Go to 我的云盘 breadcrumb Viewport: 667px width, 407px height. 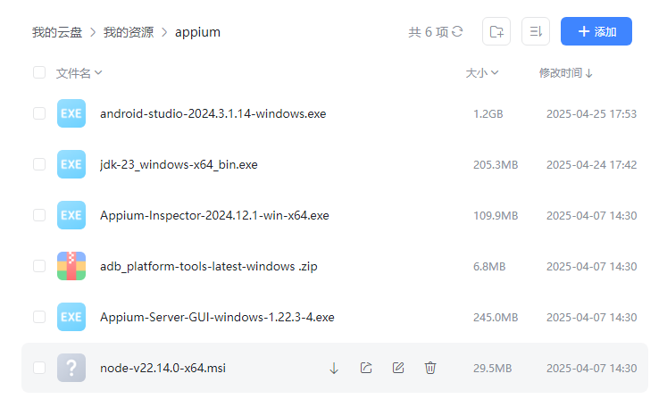57,32
